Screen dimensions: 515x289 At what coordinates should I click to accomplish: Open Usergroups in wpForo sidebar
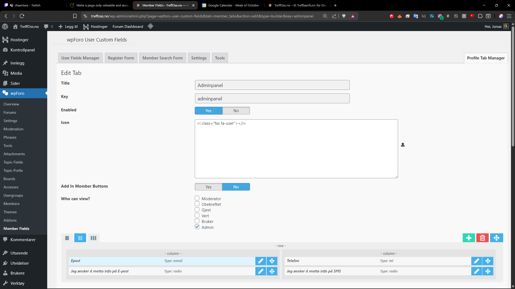(13, 195)
